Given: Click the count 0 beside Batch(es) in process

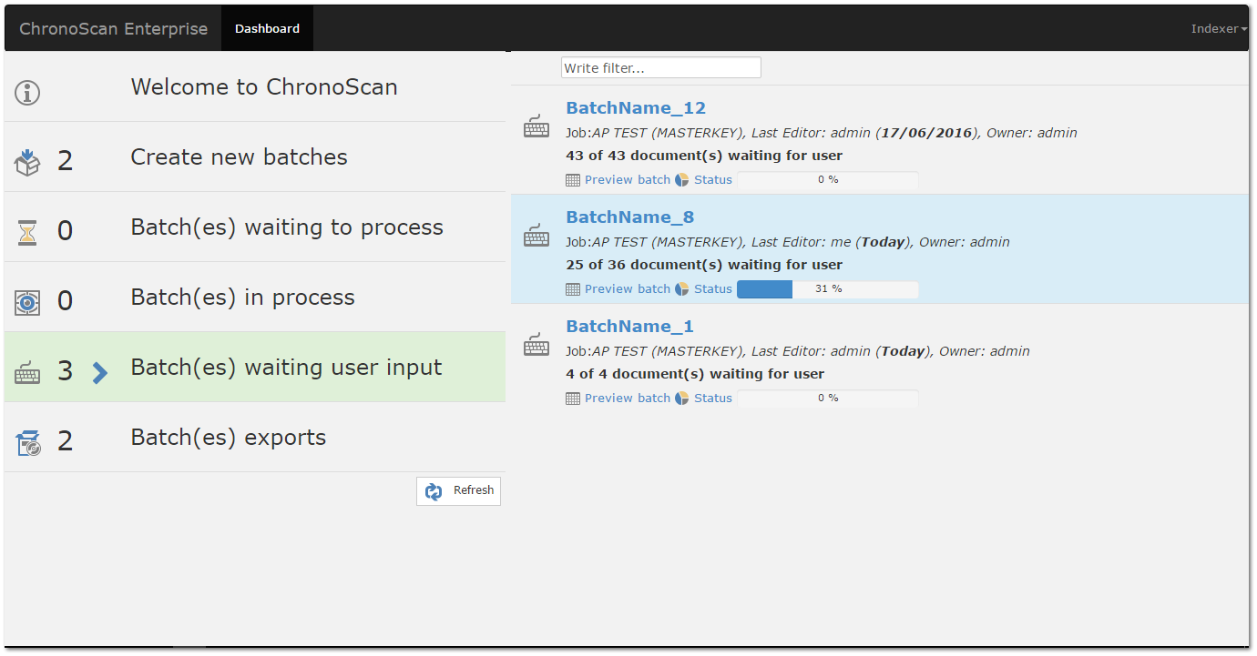Looking at the screenshot, I should [65, 301].
